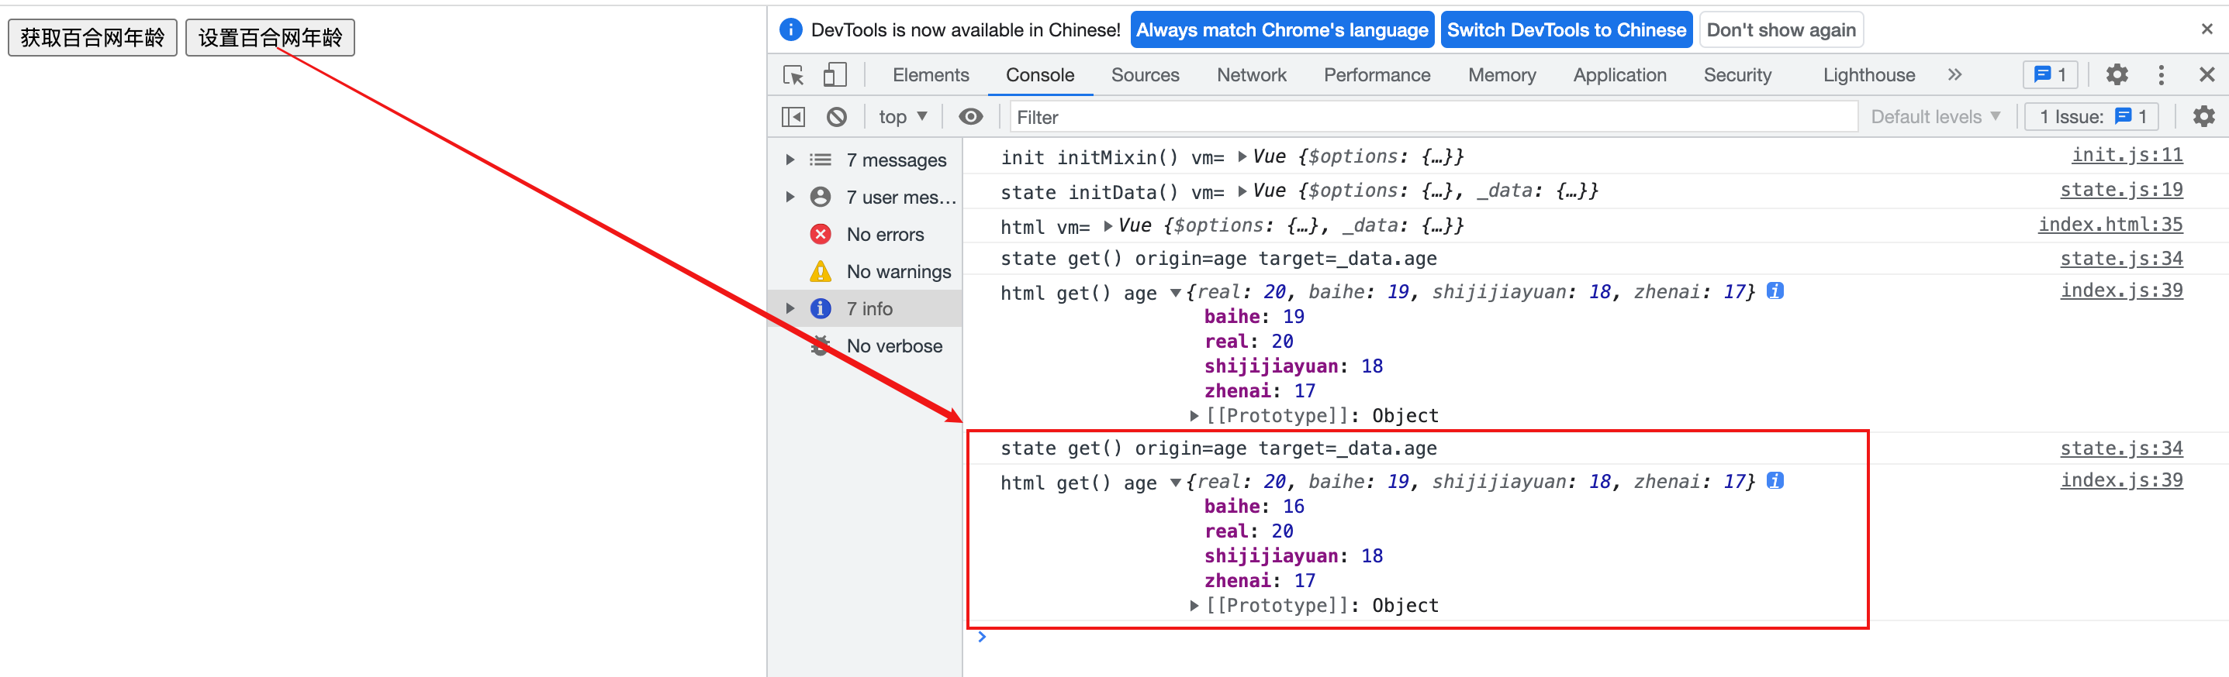Expand the Vue object in init initMixin log
Image resolution: width=2229 pixels, height=677 pixels.
click(x=1242, y=156)
